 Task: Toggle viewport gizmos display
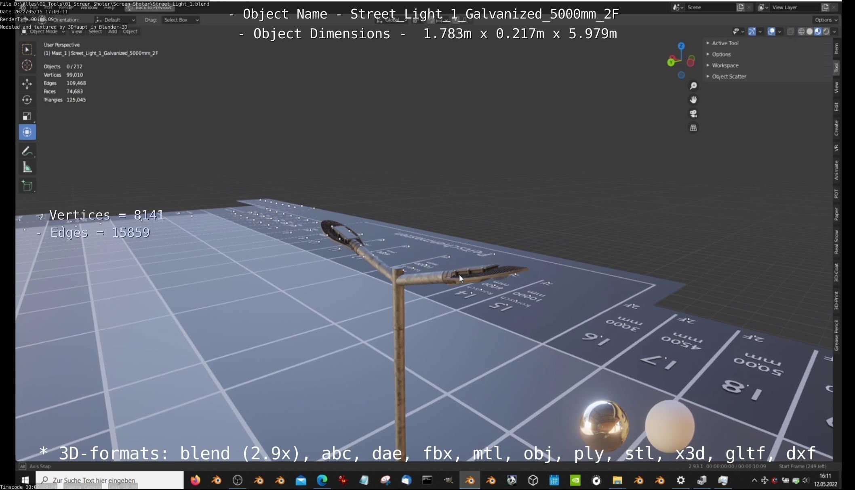(752, 31)
